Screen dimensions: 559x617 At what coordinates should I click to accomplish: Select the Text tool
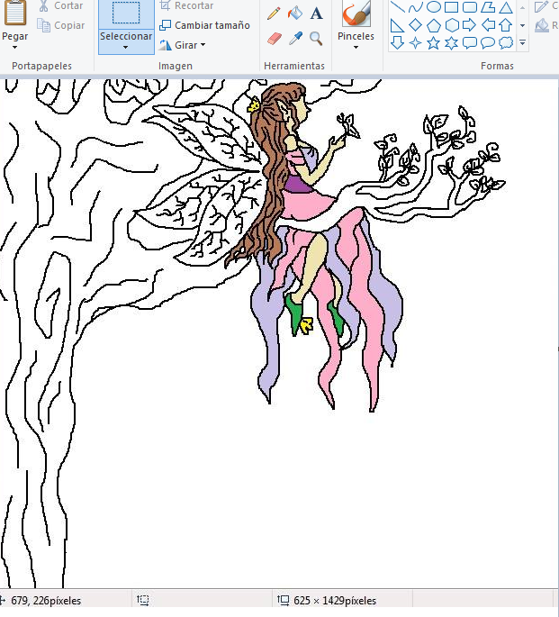tap(316, 14)
